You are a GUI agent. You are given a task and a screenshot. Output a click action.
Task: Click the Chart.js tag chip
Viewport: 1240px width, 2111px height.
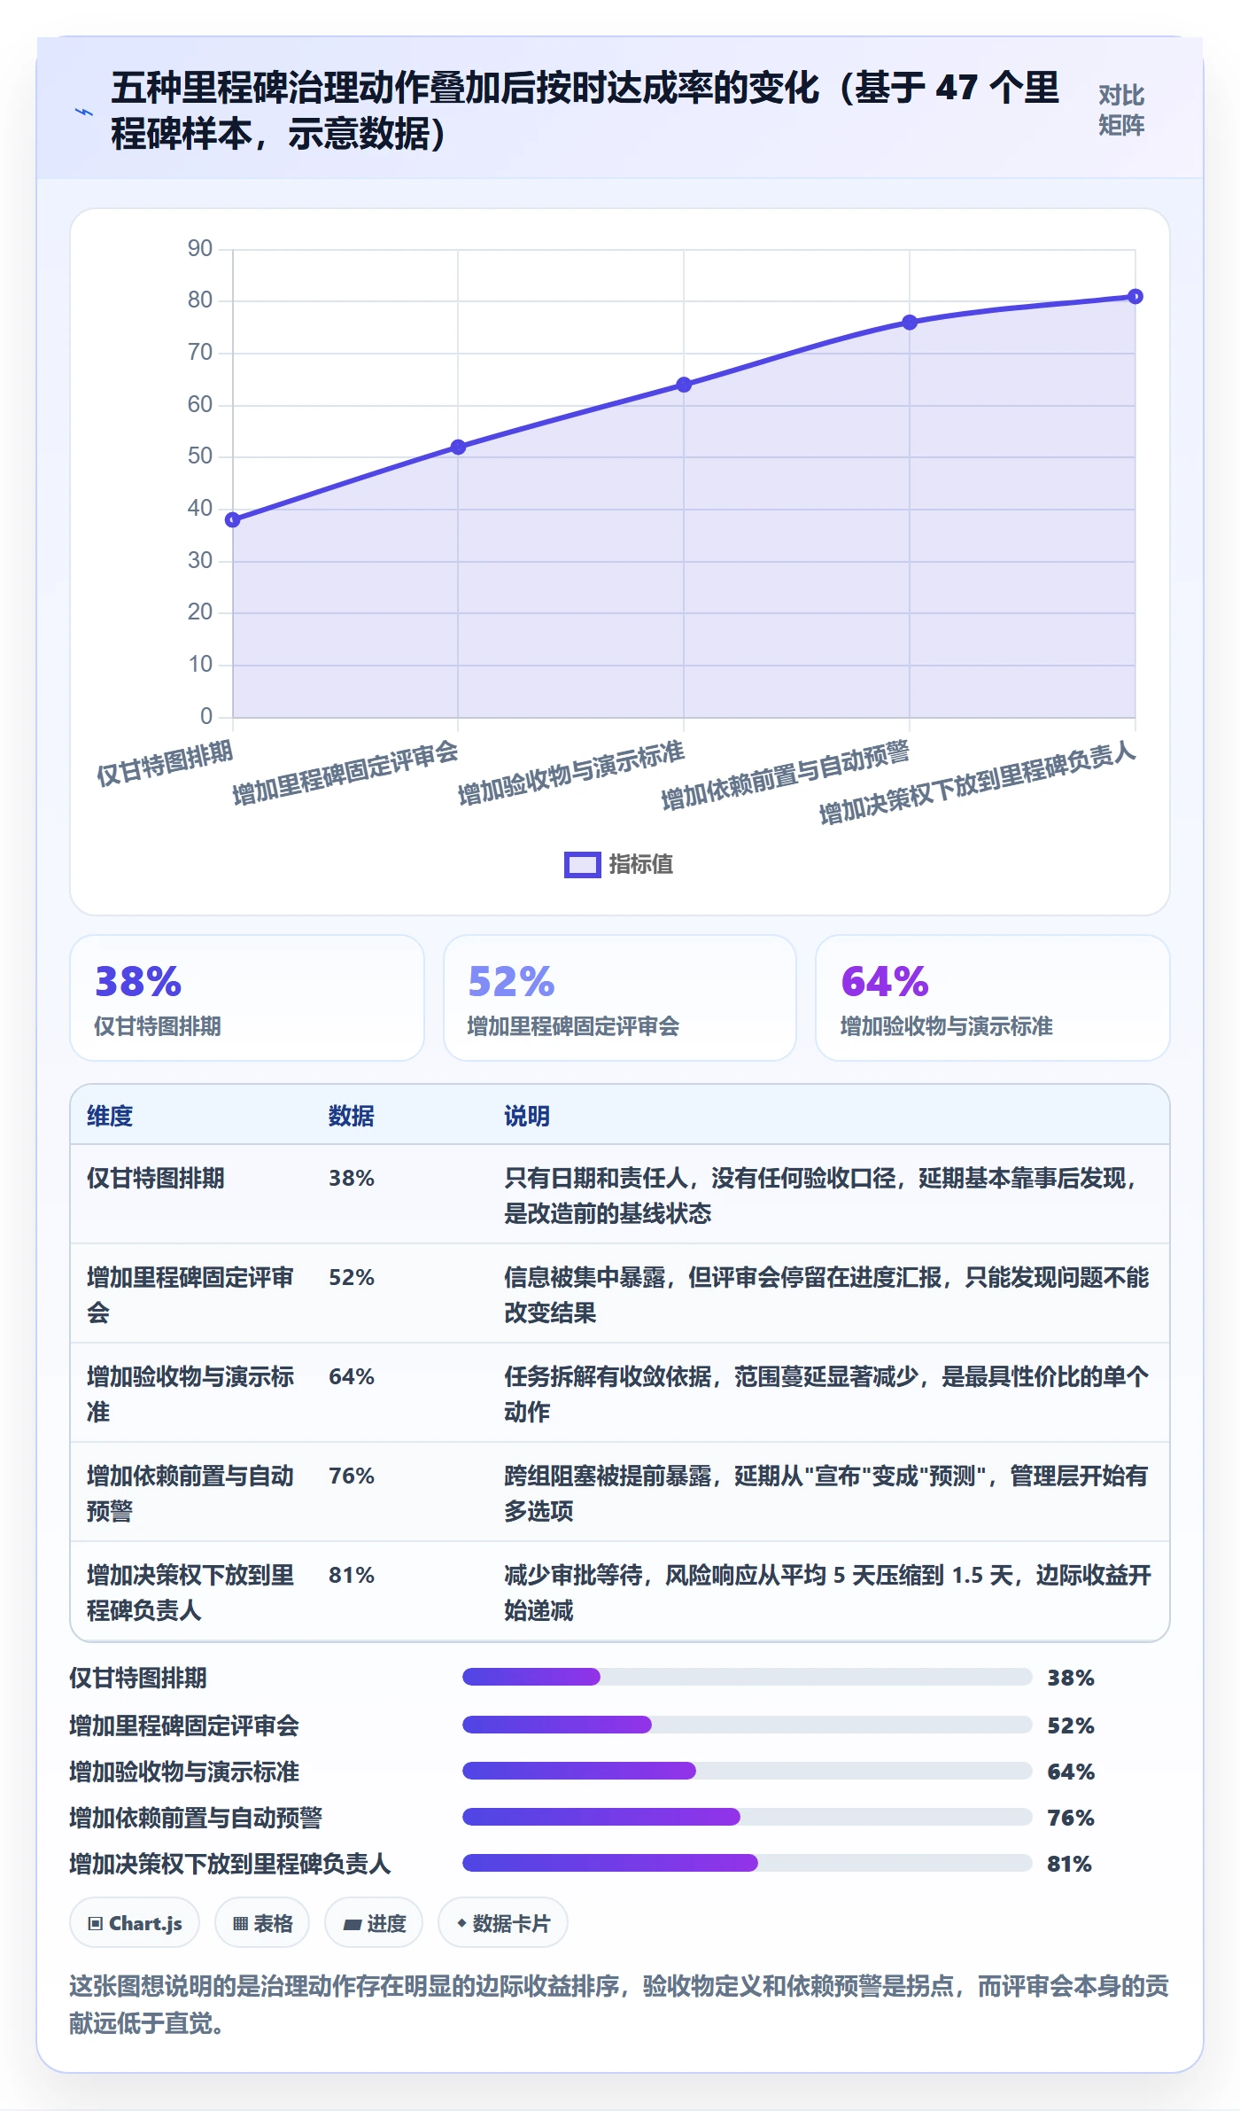(135, 1923)
